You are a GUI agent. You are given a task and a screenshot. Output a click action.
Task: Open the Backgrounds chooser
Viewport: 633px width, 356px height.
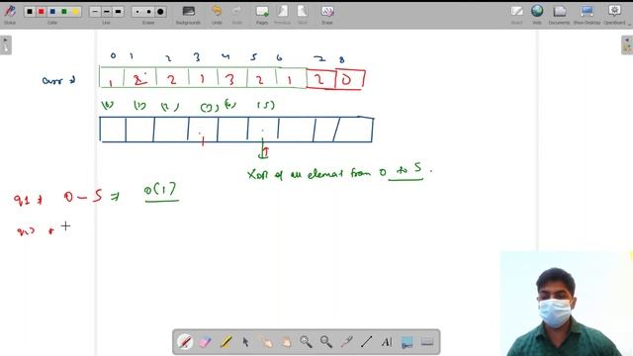coord(188,15)
